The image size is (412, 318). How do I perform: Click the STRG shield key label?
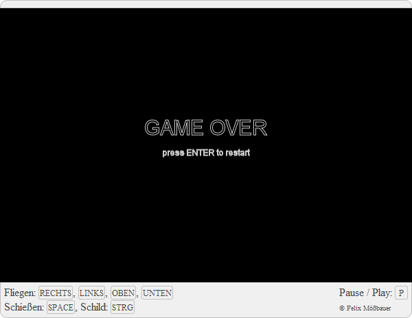click(122, 307)
